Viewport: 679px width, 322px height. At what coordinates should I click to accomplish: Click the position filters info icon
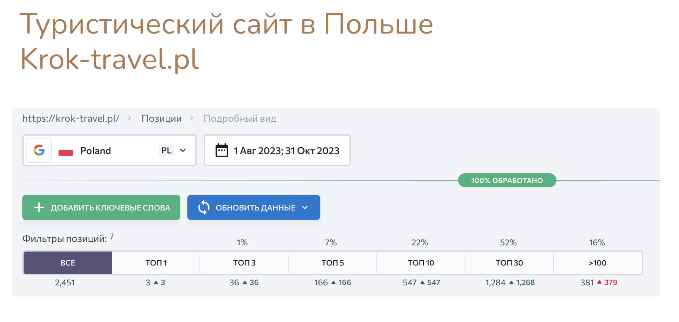tap(112, 237)
